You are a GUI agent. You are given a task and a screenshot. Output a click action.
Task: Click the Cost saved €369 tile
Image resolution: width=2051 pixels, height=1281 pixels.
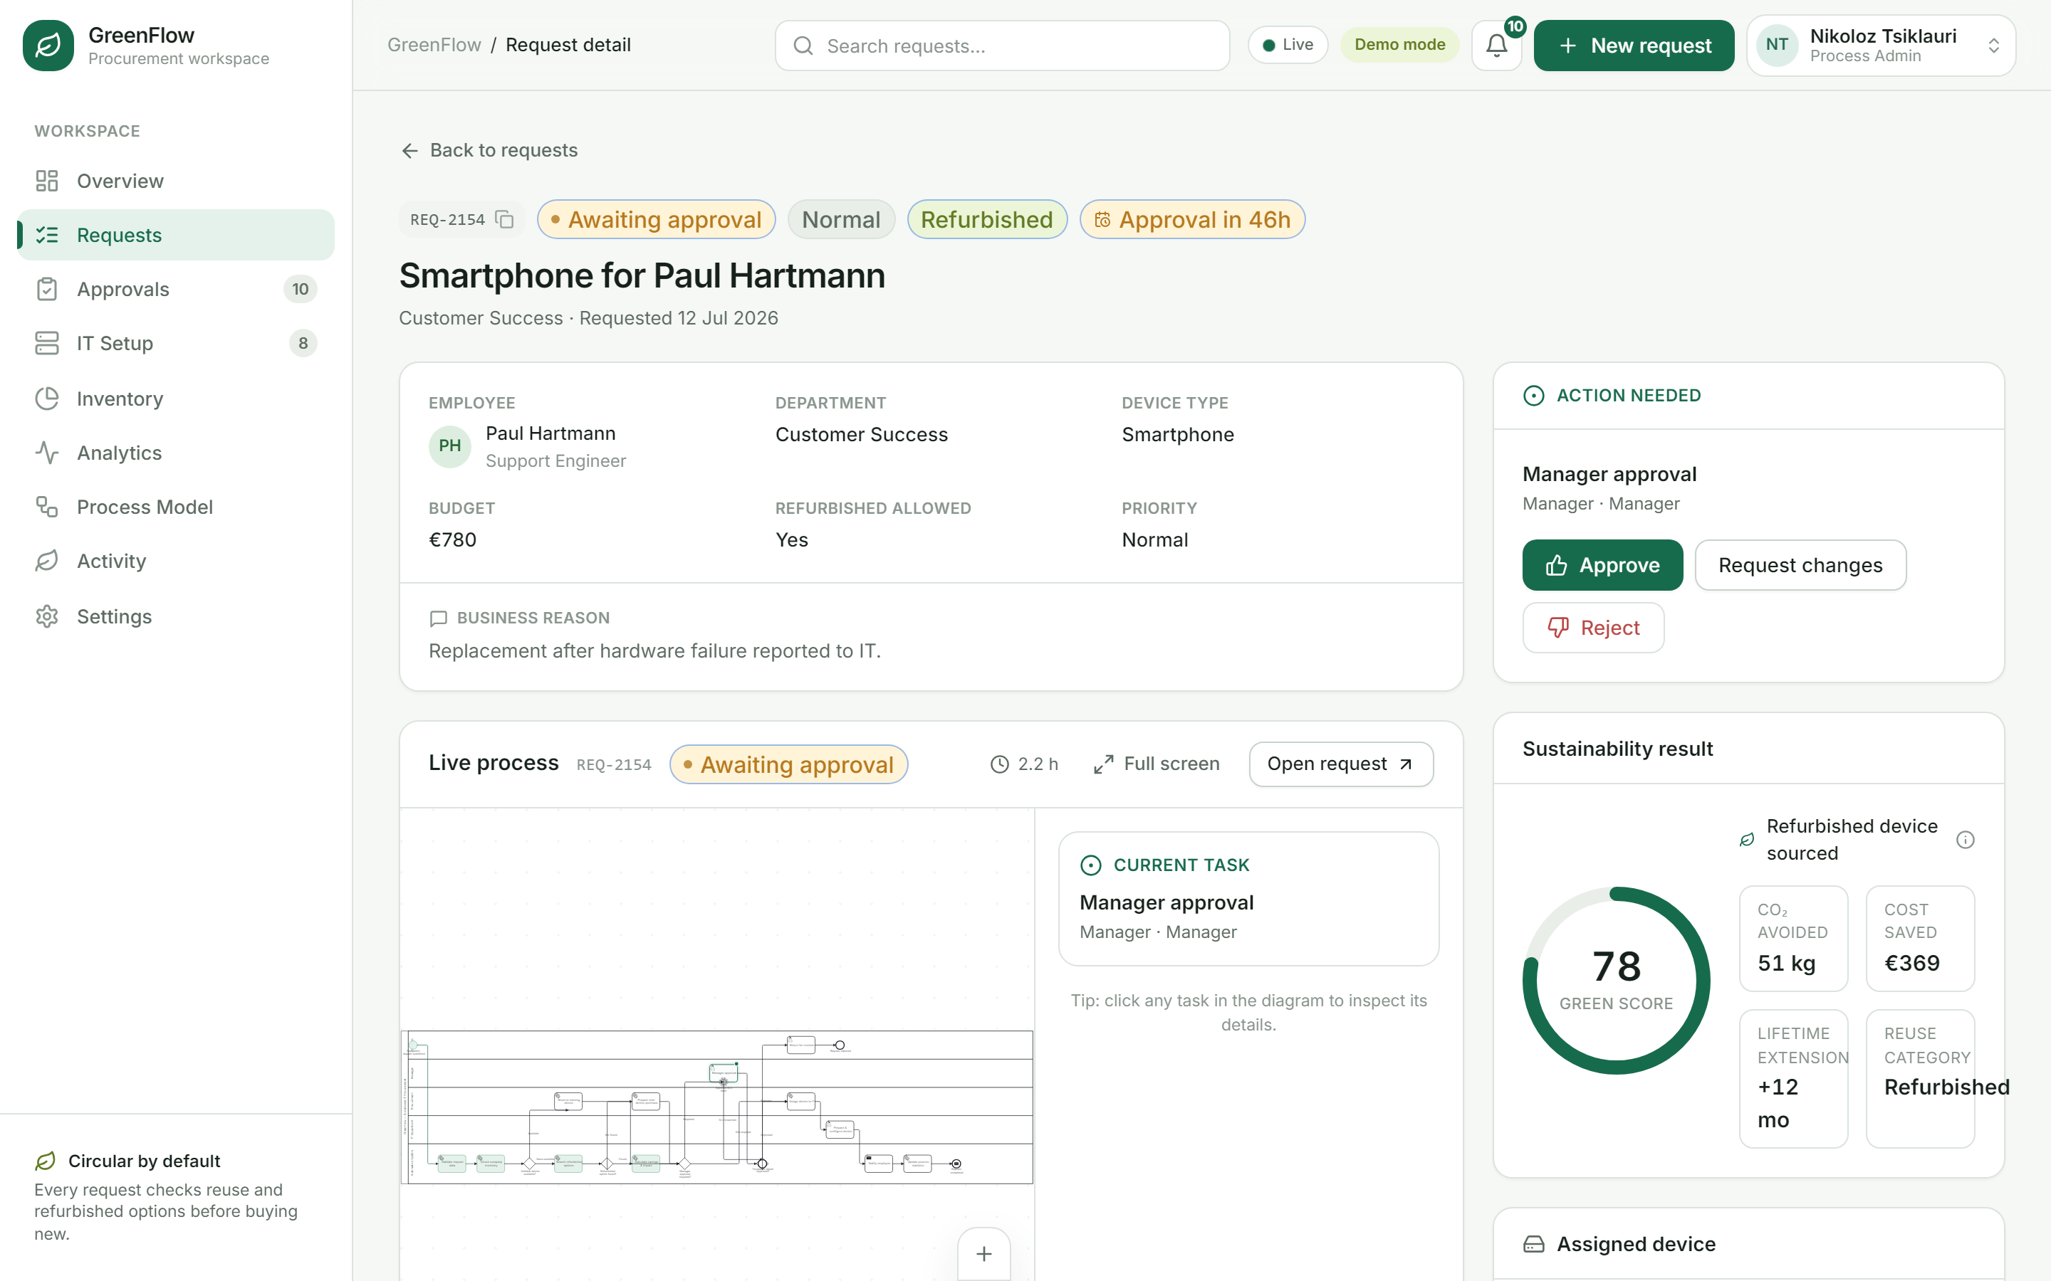pos(1921,938)
